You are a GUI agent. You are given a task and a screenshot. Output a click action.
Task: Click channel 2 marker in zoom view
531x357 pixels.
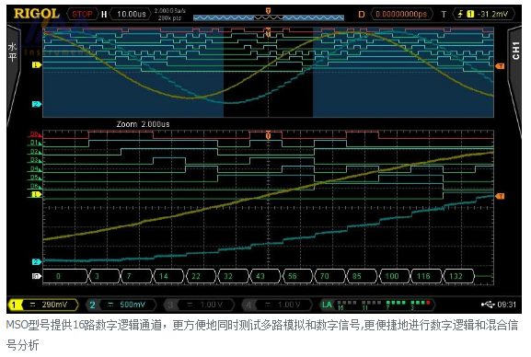[37, 262]
